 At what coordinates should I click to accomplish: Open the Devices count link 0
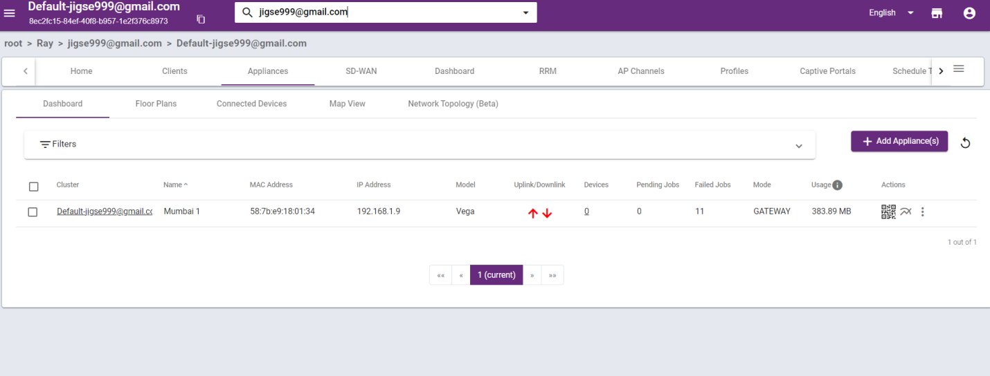coord(586,211)
